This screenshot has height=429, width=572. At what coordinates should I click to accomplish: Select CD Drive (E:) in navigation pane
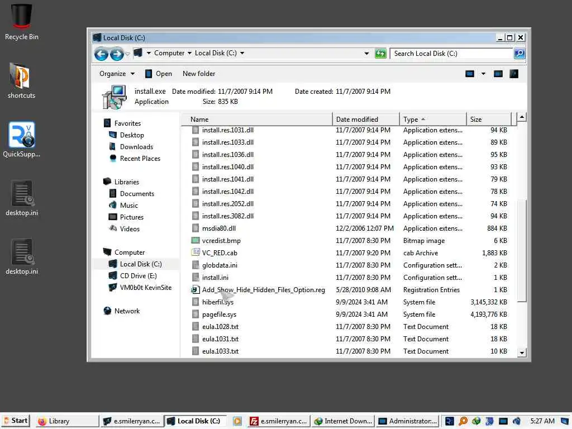click(x=139, y=276)
